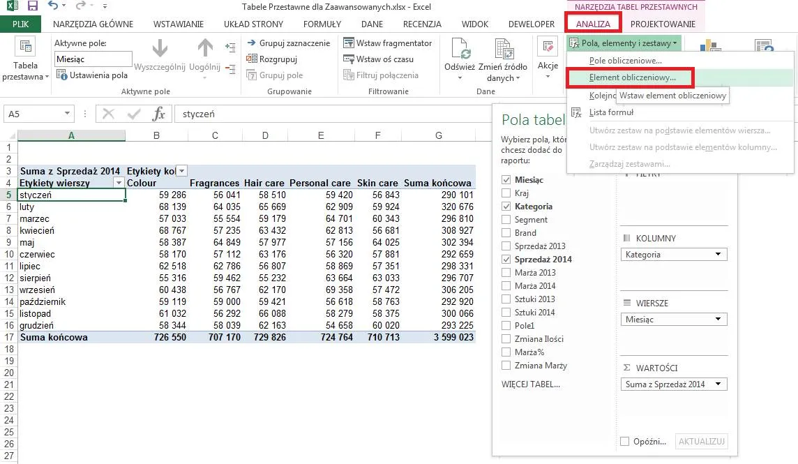798x464 pixels.
Task: Check the Marża% field checkbox
Action: click(x=506, y=352)
